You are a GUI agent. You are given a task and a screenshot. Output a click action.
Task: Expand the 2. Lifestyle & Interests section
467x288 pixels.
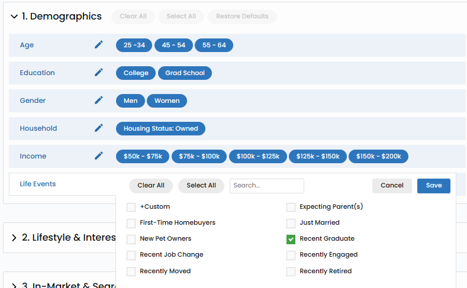(x=14, y=238)
